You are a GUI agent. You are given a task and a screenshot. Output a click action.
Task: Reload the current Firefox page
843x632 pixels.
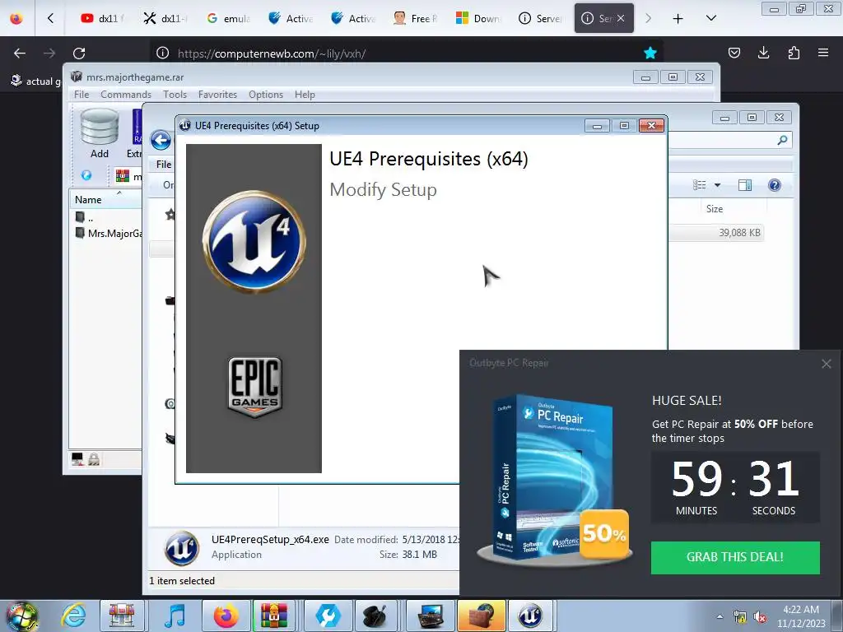79,53
